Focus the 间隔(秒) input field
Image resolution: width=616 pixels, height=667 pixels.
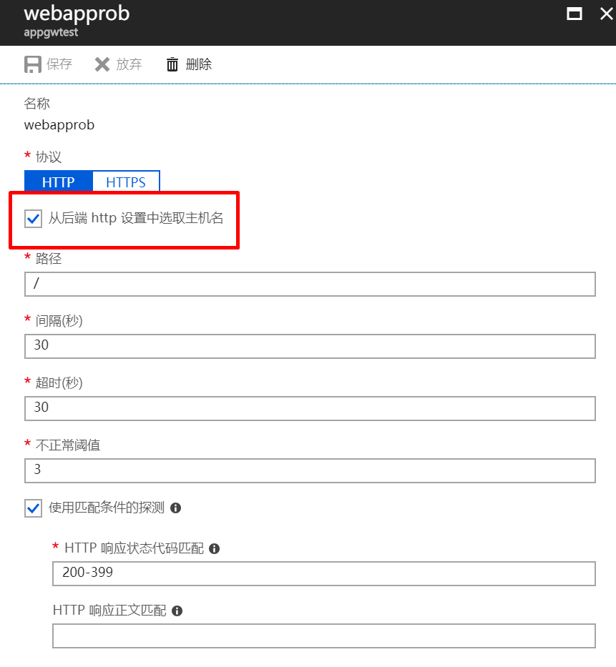[309, 346]
